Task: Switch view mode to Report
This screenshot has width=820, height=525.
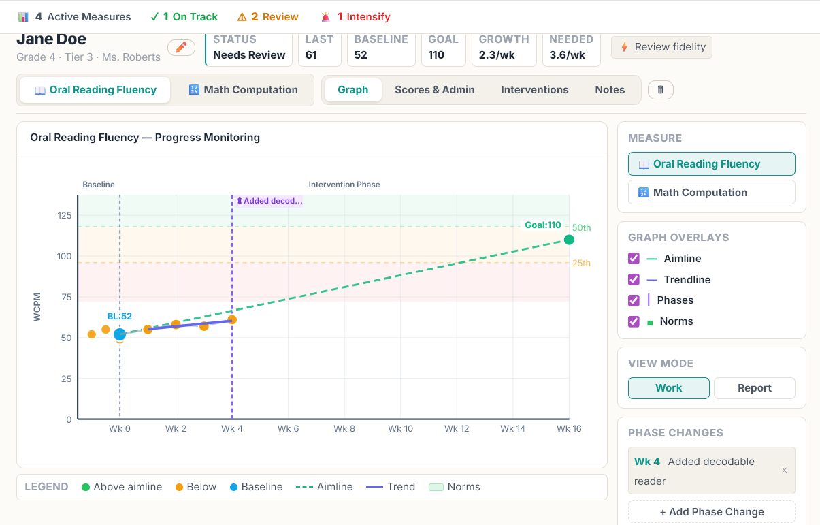Action: [x=754, y=388]
